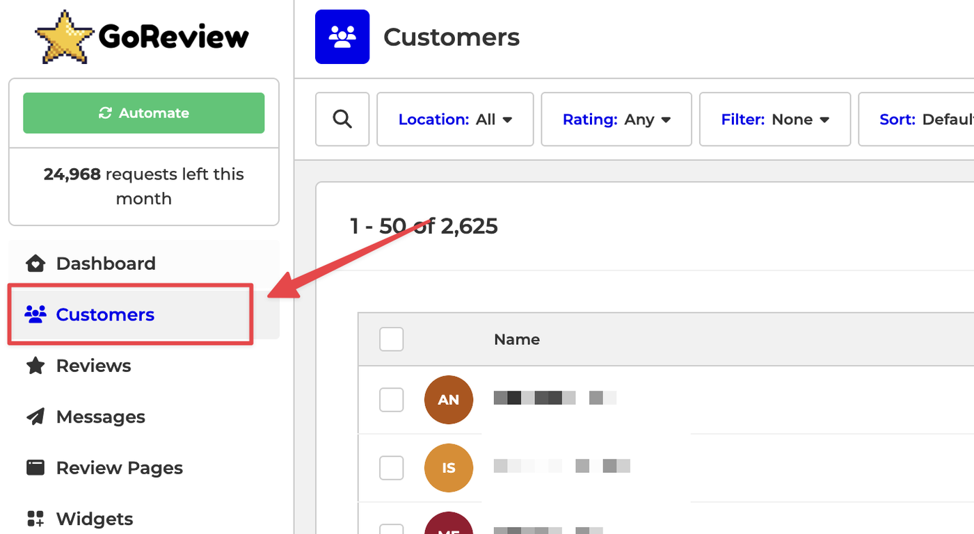The width and height of the screenshot is (974, 534).
Task: Open the customer search magnifier
Action: coord(342,120)
